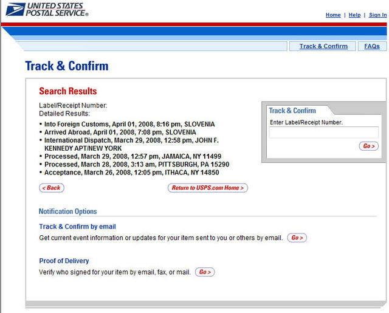
Task: Switch to the Track & Confirm tab
Action: (x=323, y=46)
